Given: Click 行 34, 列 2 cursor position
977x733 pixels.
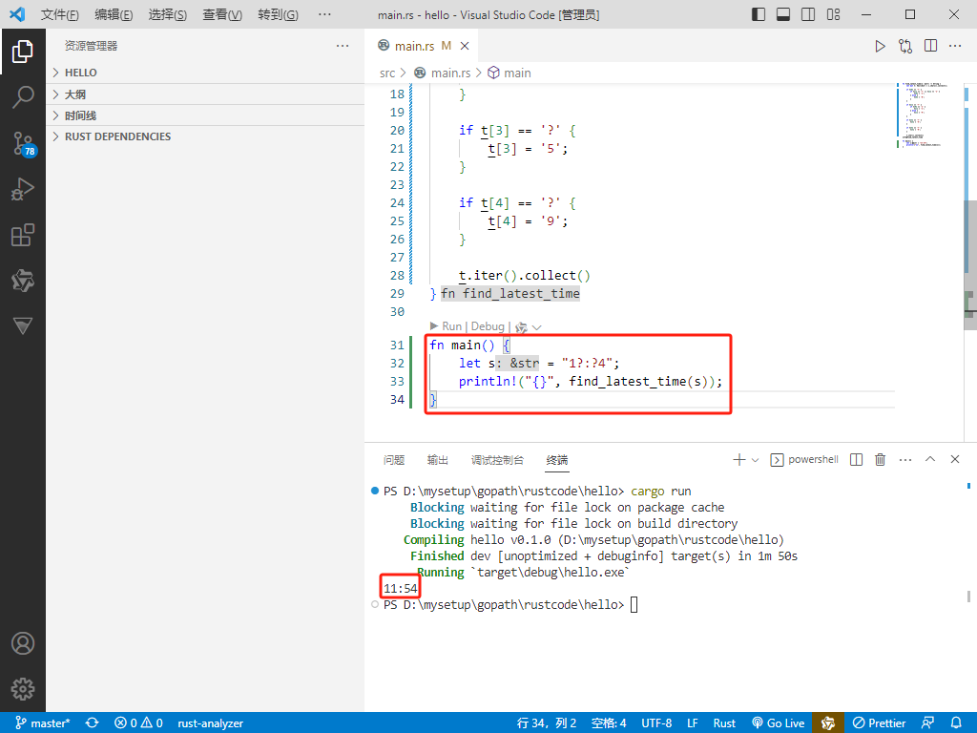Looking at the screenshot, I should coord(547,723).
